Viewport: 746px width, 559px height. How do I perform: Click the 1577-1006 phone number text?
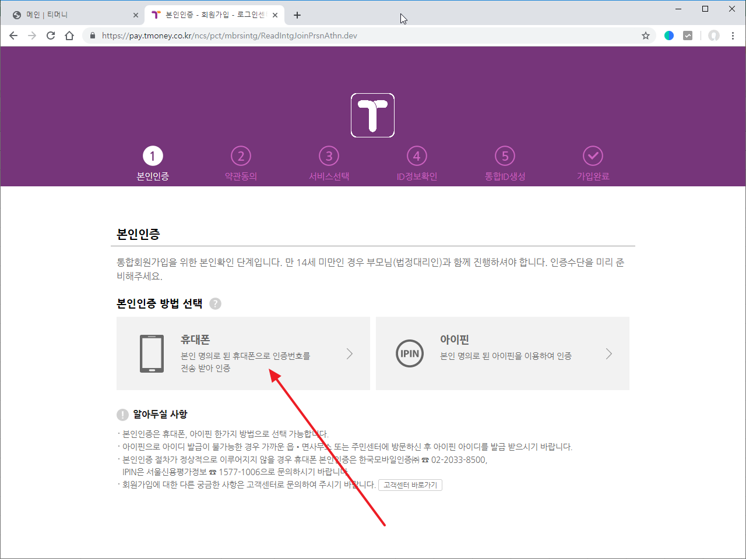point(239,472)
